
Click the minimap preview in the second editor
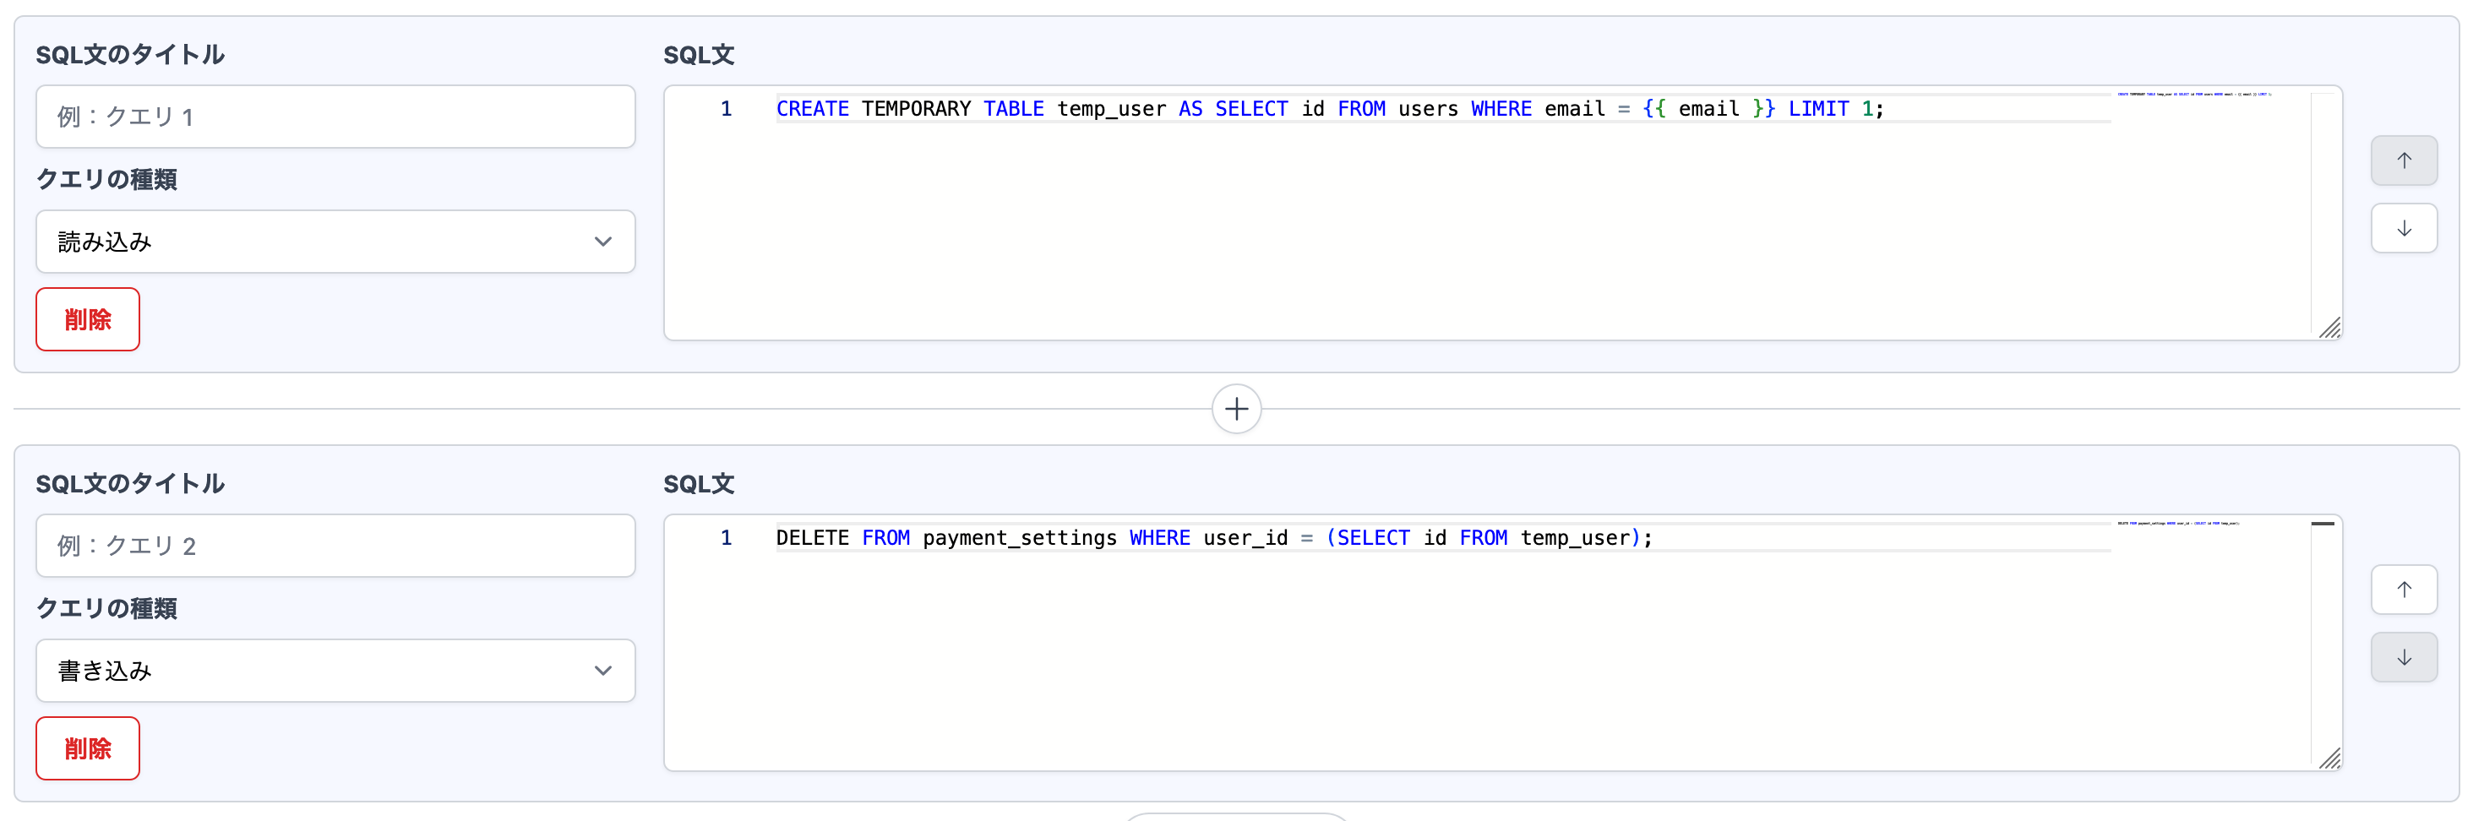coord(2177,523)
